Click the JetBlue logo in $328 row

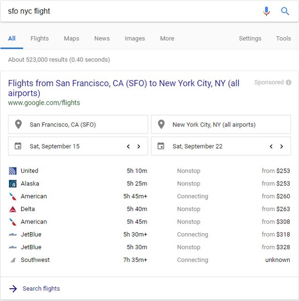(13, 247)
